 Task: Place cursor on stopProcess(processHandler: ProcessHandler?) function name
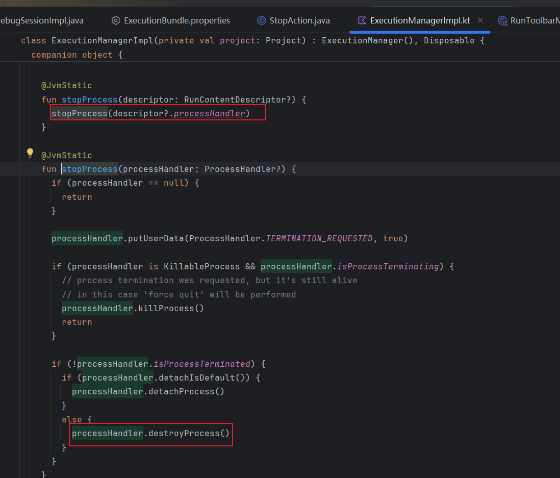click(x=90, y=169)
